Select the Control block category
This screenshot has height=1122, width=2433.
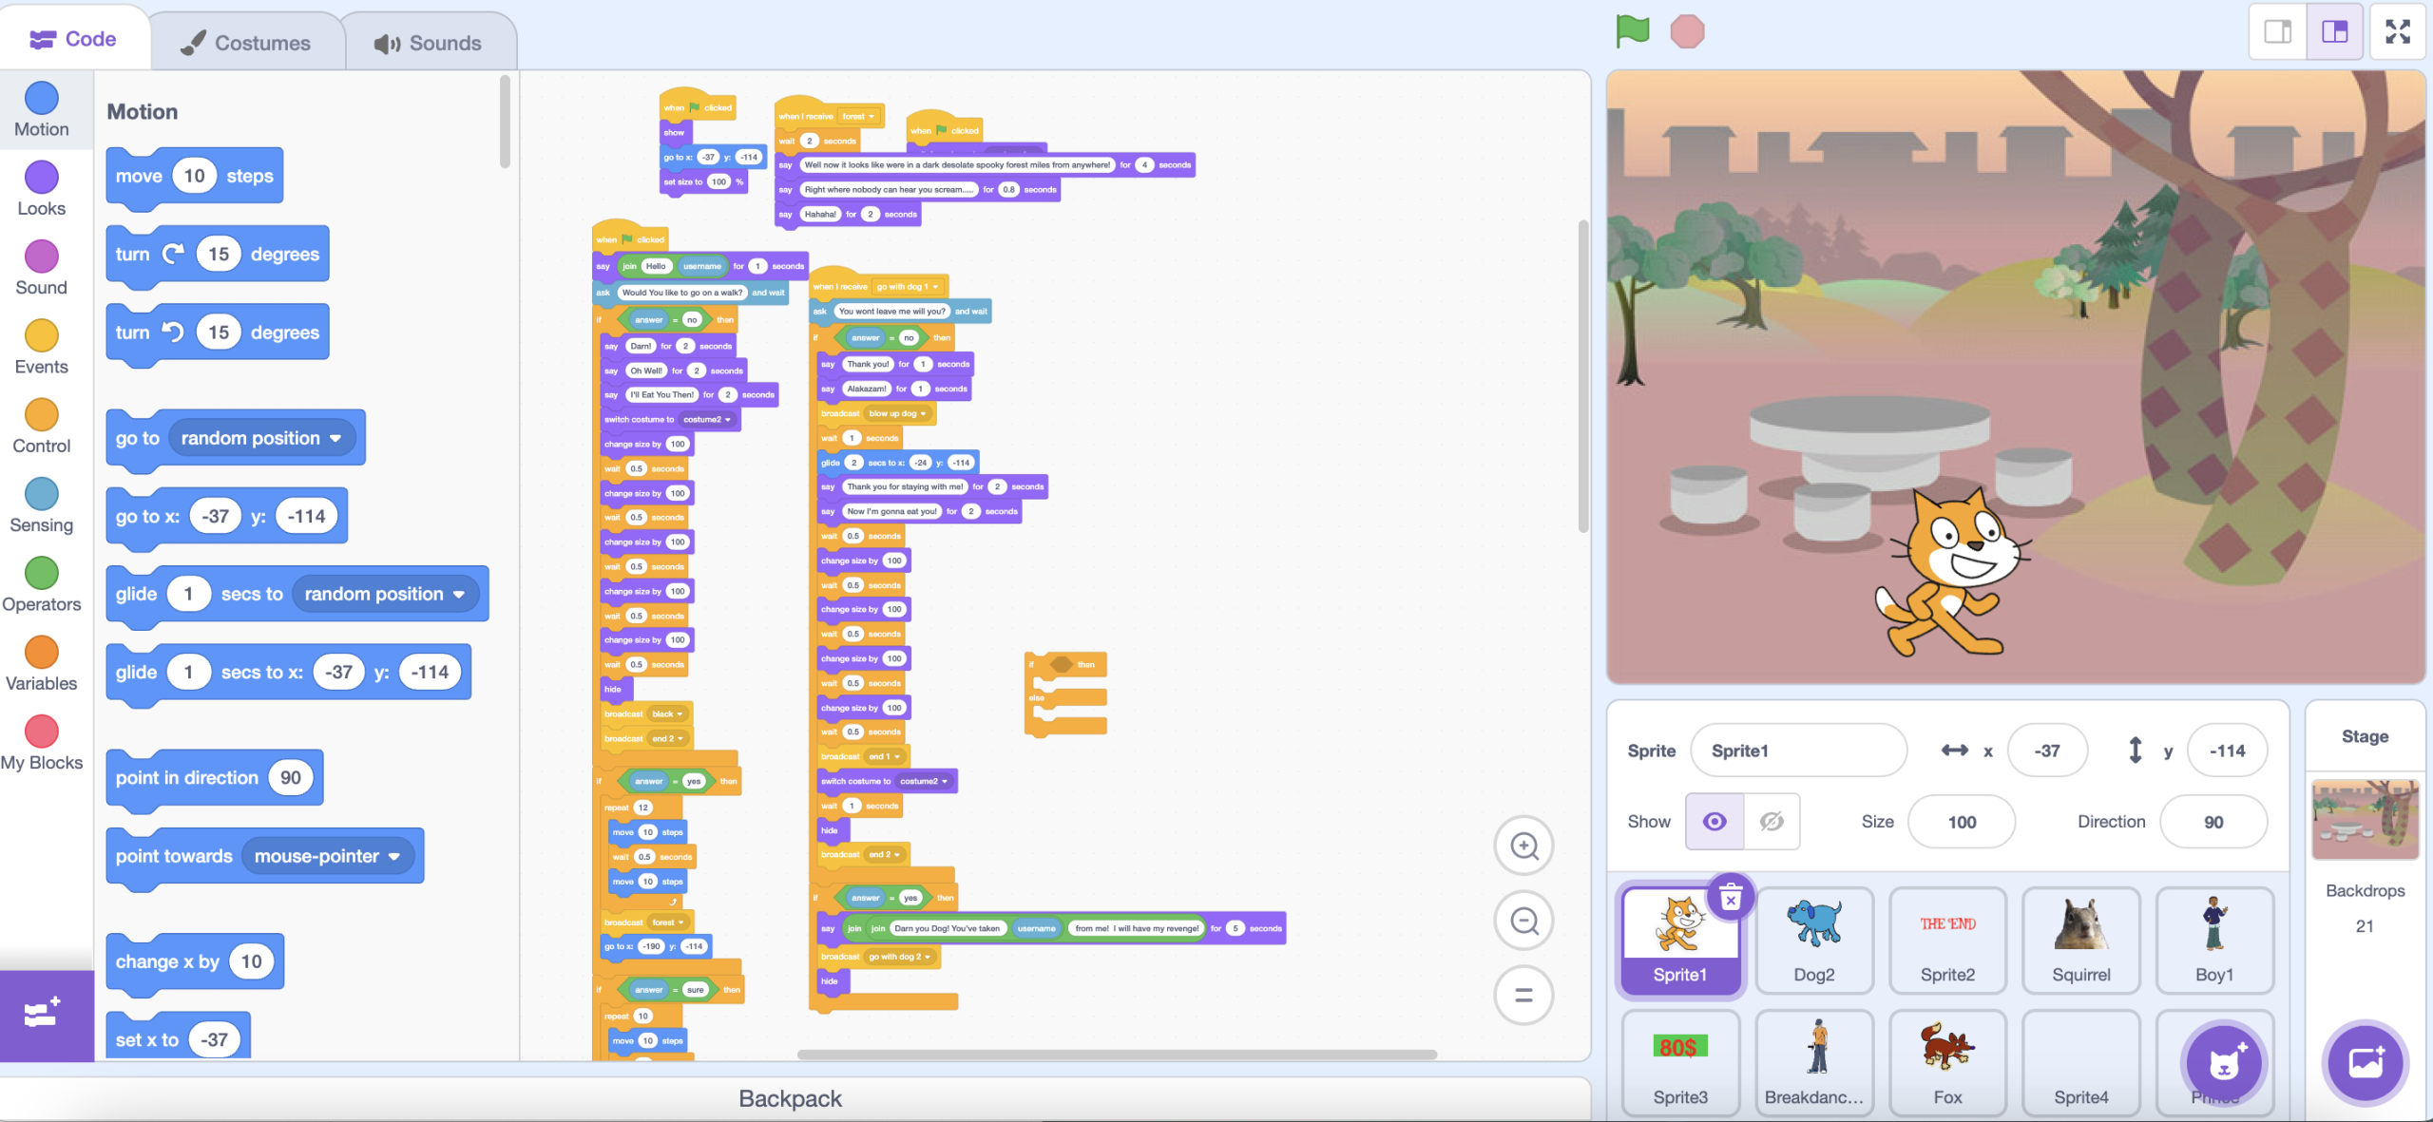coord(42,427)
